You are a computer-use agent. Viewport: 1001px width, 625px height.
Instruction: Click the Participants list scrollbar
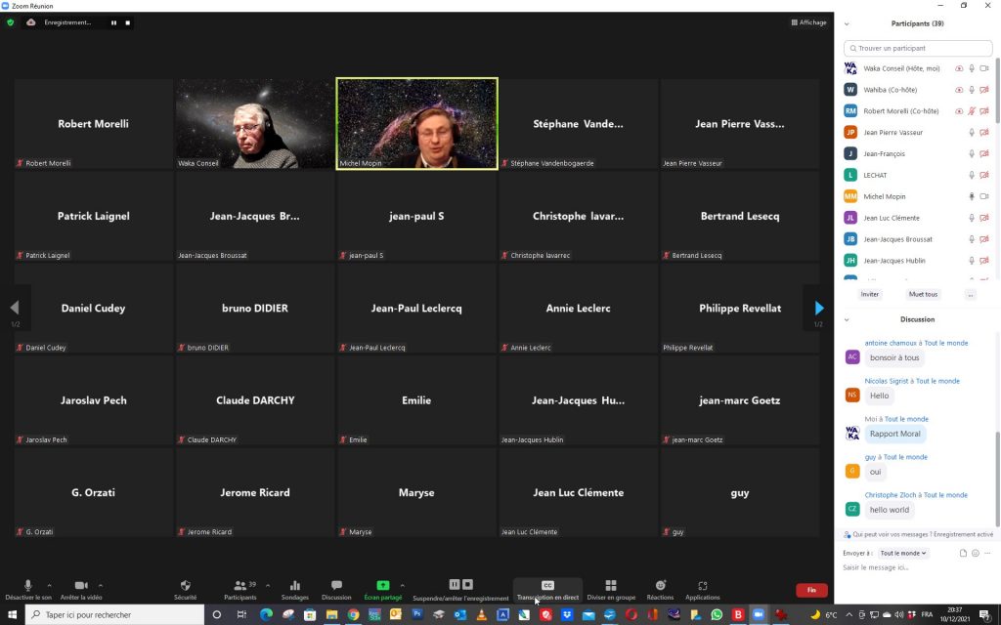[997, 93]
